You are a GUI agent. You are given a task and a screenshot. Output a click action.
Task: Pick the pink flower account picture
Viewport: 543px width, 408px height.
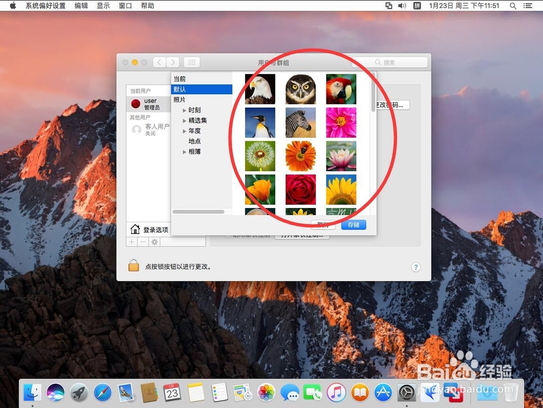pos(341,123)
